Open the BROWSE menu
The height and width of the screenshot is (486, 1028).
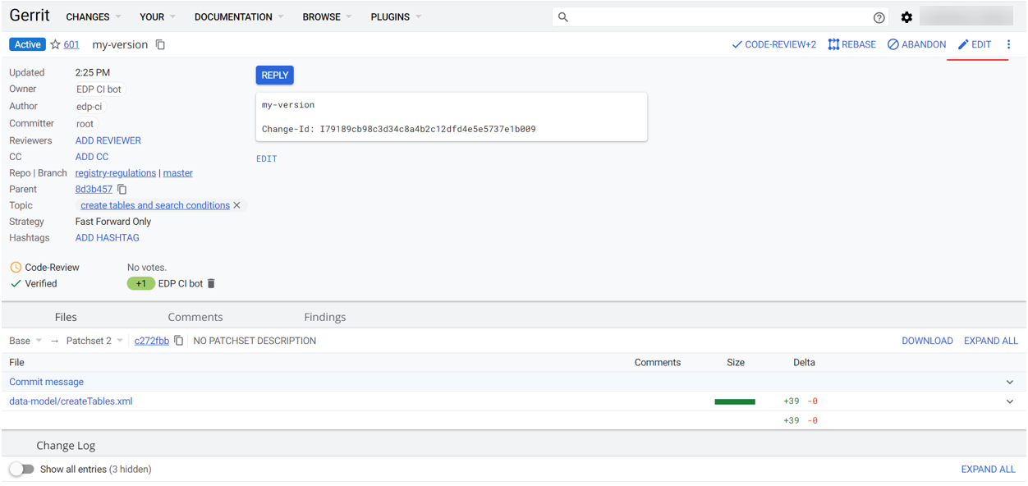(x=327, y=16)
